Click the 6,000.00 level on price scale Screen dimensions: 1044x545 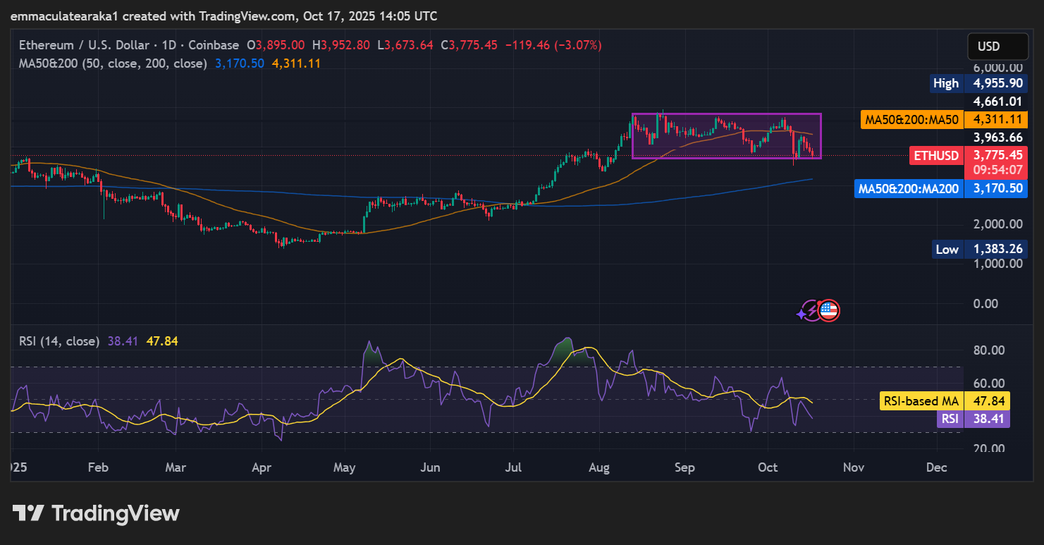[x=997, y=68]
